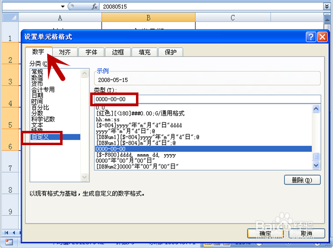Select column A header
The height and width of the screenshot is (248, 333).
coord(60,17)
